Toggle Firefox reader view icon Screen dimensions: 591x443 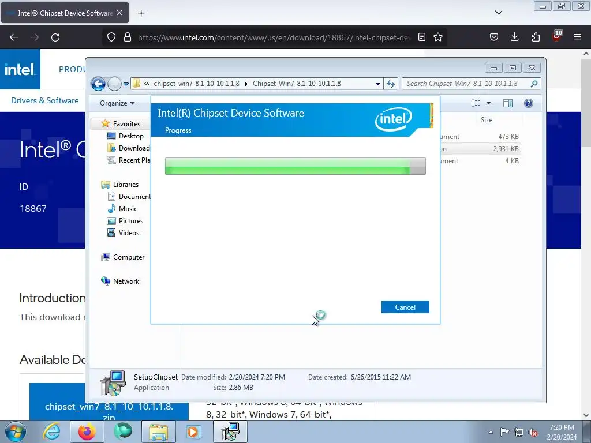[x=422, y=37]
